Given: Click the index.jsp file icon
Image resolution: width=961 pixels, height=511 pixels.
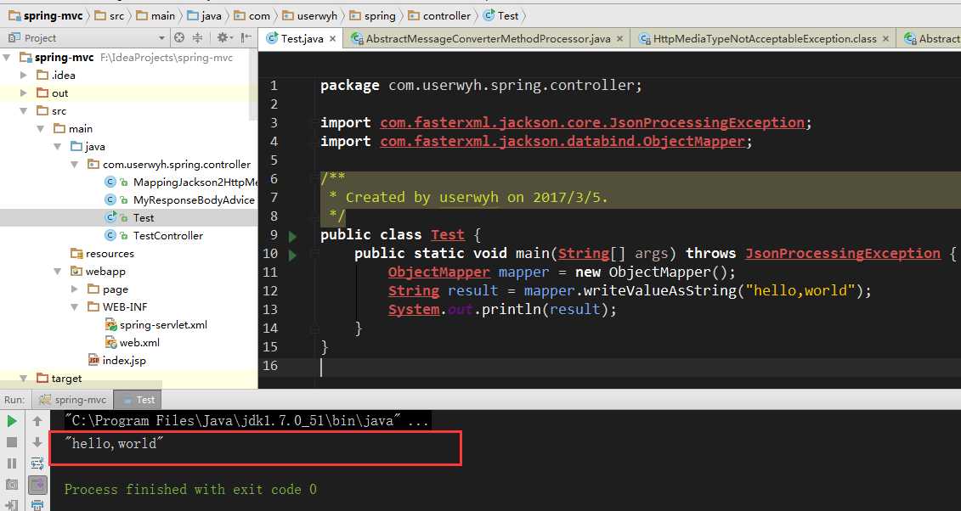Looking at the screenshot, I should tap(93, 361).
